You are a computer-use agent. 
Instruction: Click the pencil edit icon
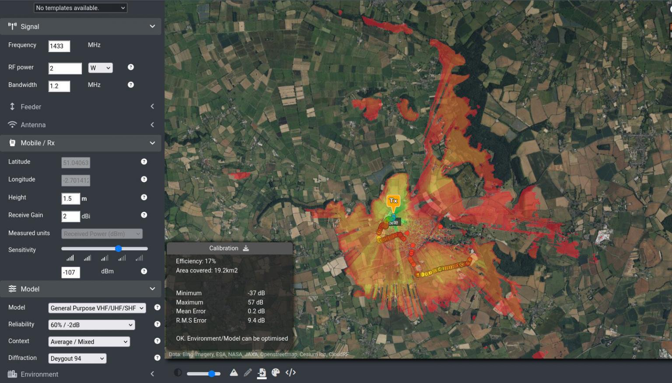(x=248, y=373)
